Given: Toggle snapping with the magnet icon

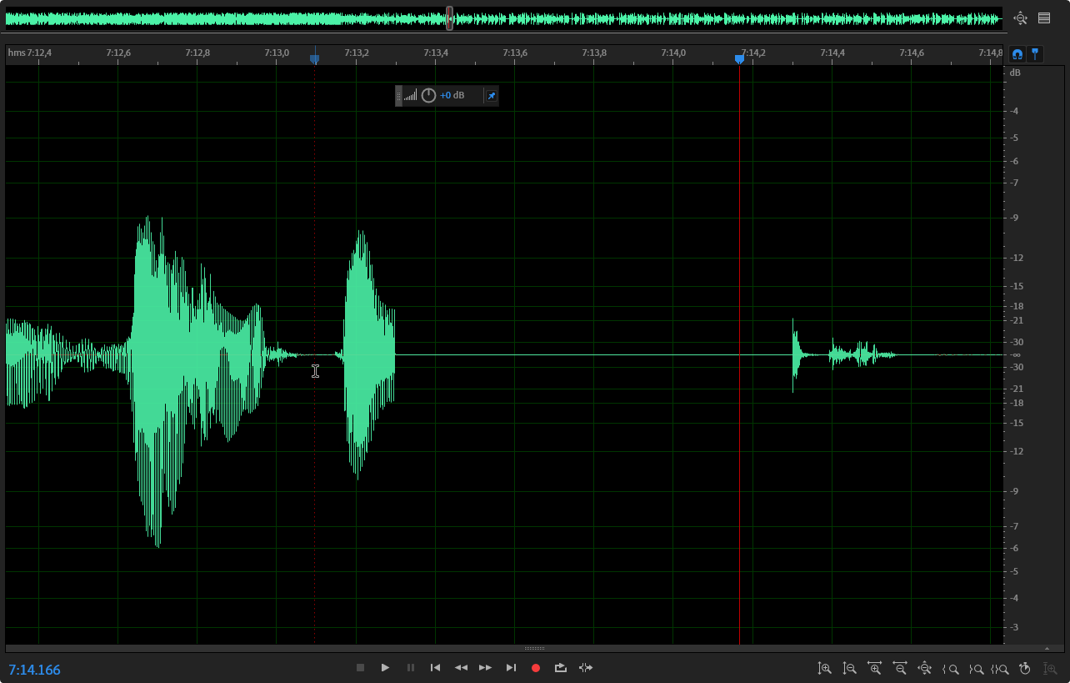Looking at the screenshot, I should [1017, 53].
